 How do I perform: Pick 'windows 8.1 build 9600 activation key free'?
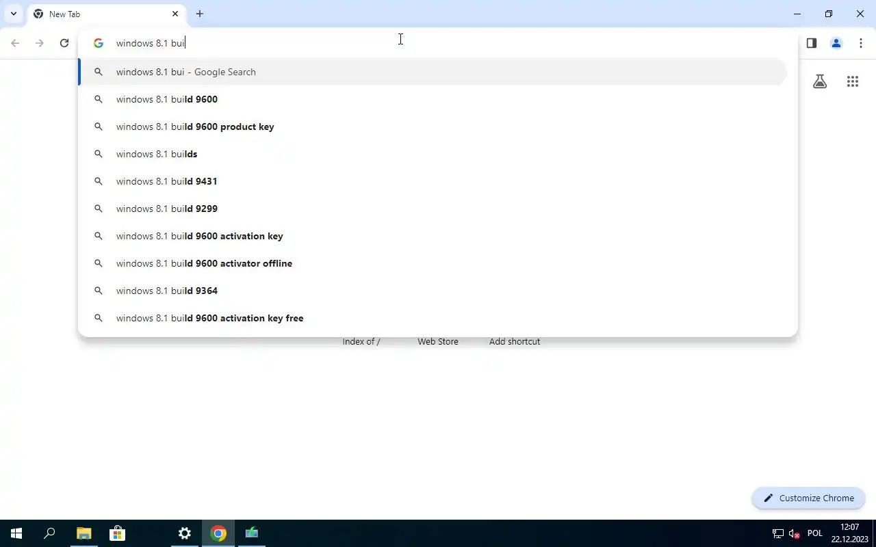433,318
